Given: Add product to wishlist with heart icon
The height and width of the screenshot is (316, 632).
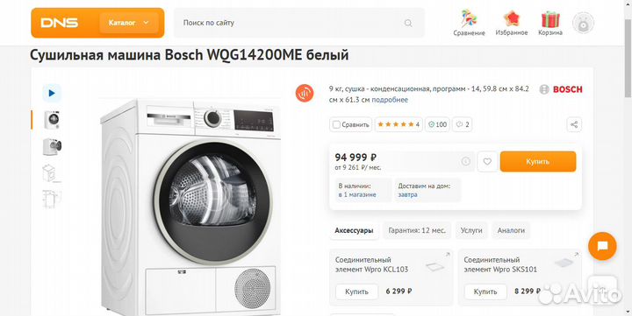Looking at the screenshot, I should click(487, 162).
